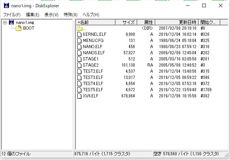Screen dimensions: 230x160
Task: Click the DiskExplorer title bar app icon
Action: (6, 5)
